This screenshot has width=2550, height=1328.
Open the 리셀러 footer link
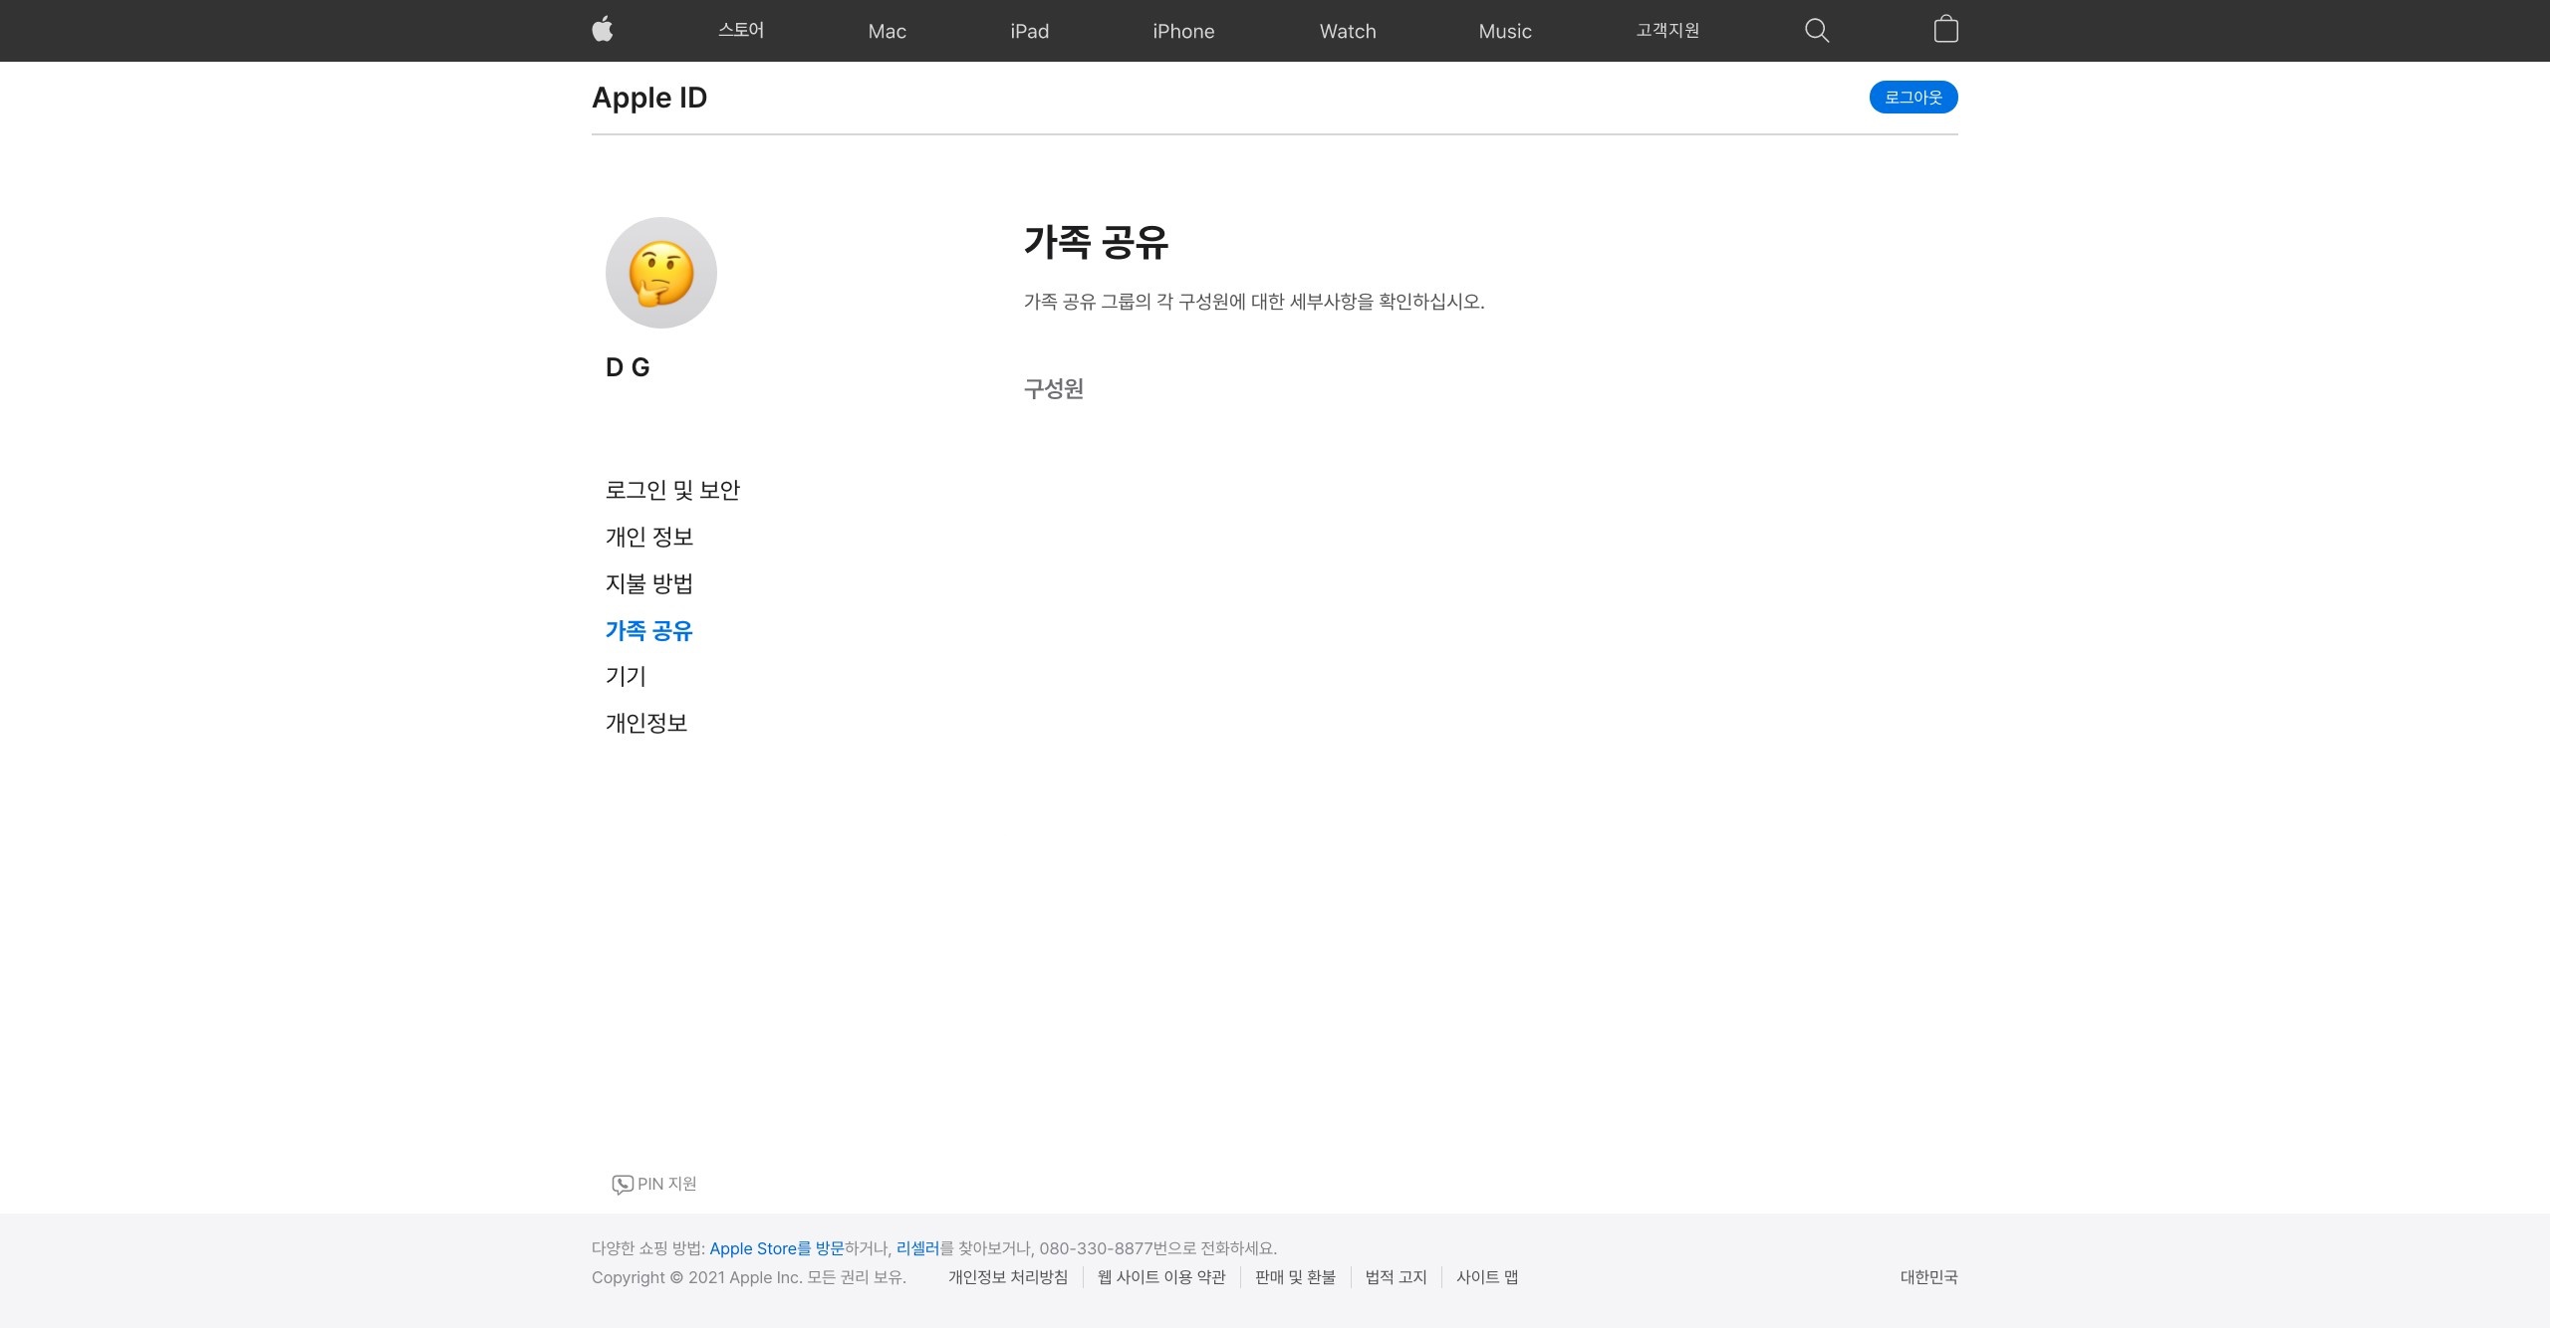917,1248
